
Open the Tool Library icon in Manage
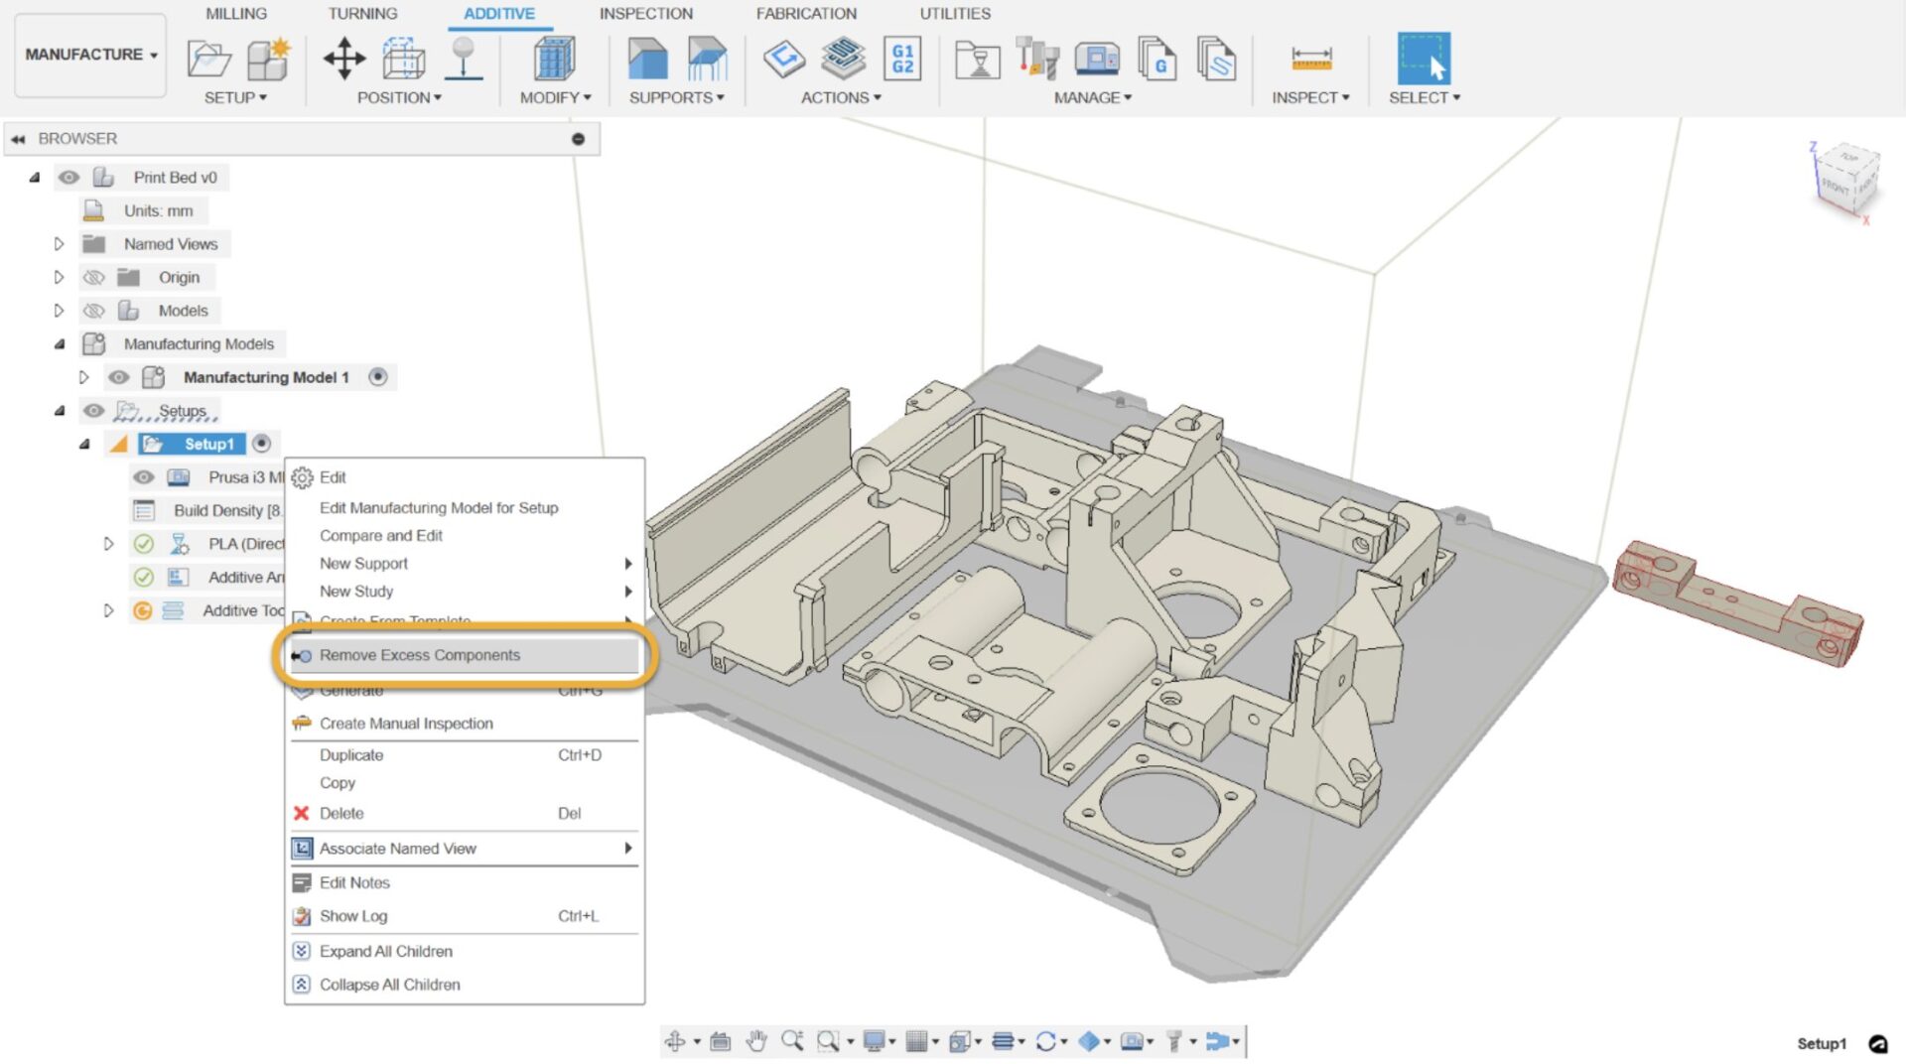[1037, 59]
